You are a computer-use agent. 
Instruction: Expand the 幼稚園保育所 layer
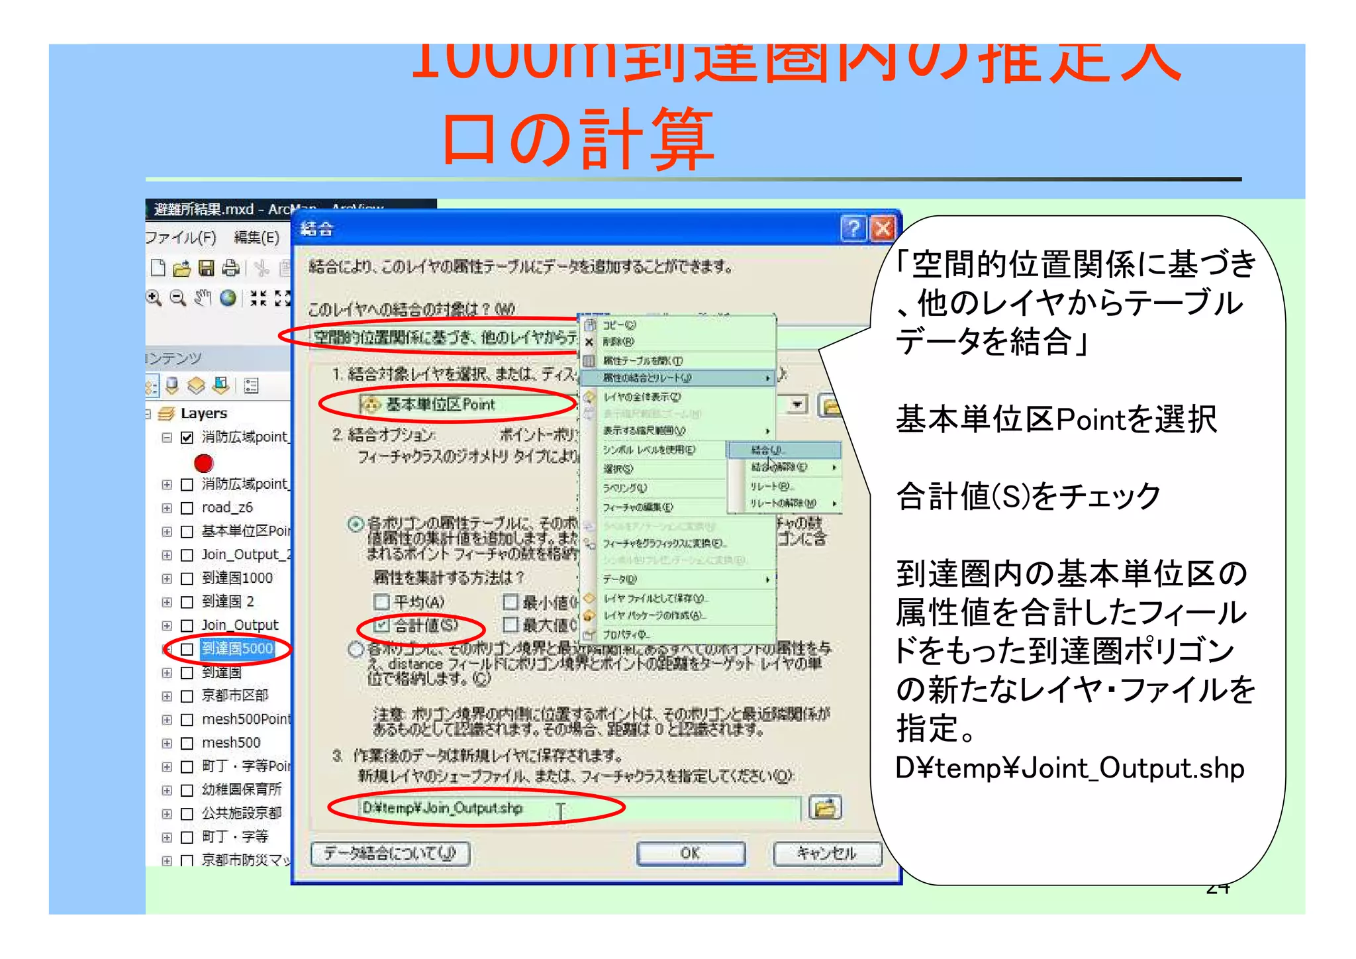(167, 791)
